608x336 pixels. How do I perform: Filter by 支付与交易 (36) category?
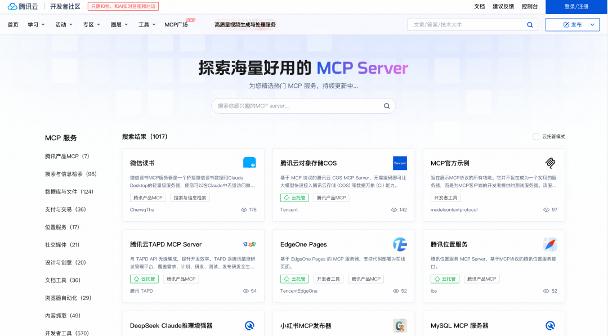coord(65,209)
